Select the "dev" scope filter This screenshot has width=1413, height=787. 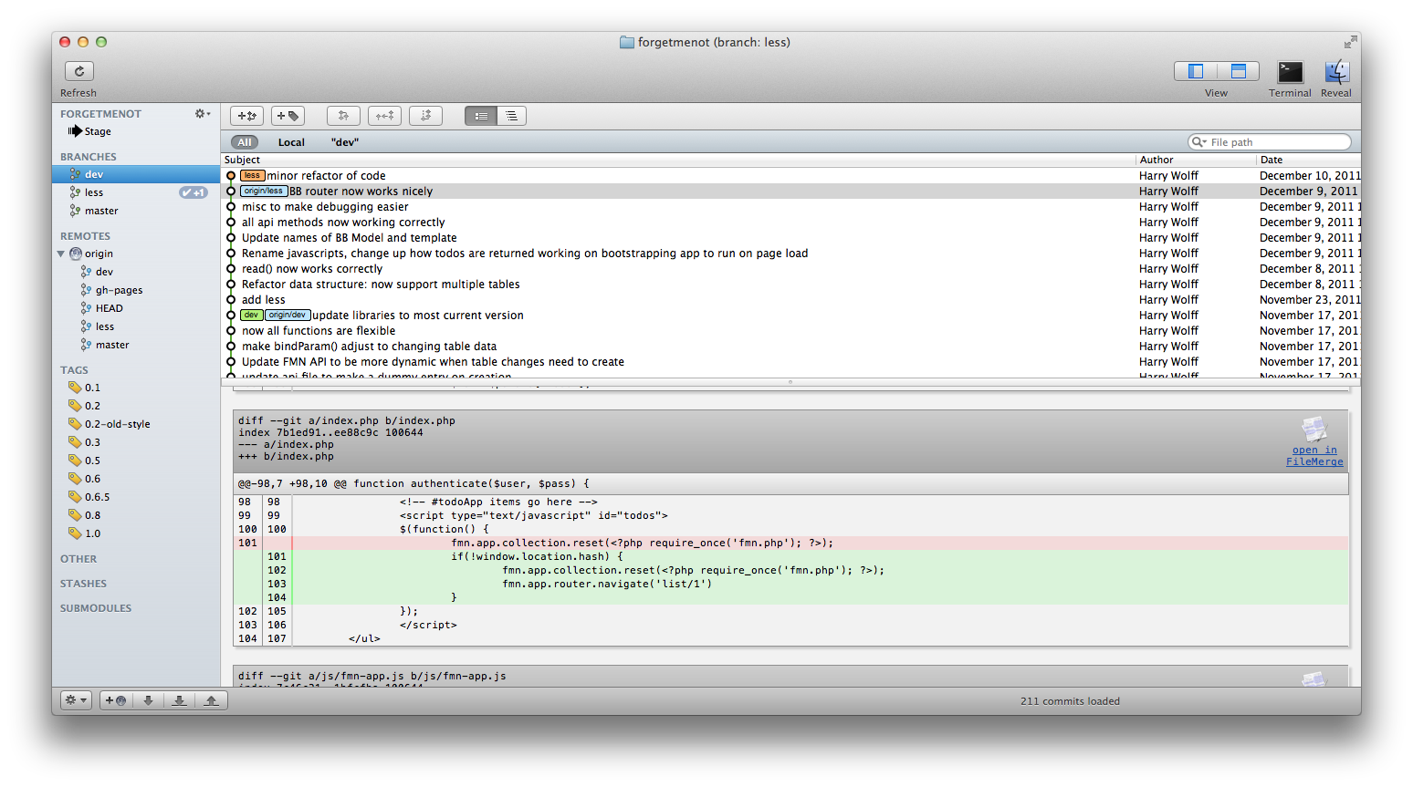(345, 142)
